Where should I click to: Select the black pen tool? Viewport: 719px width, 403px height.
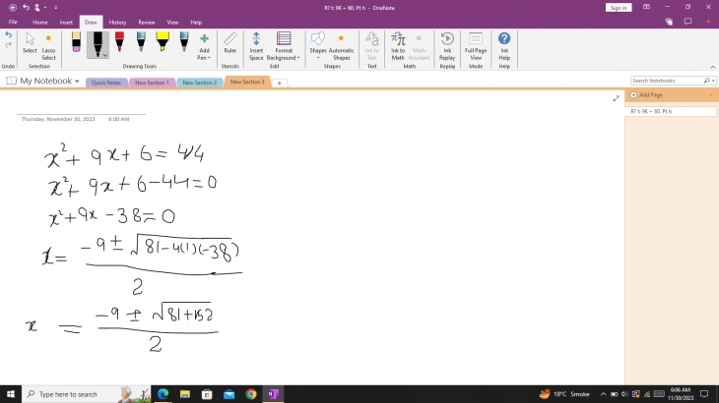tap(96, 44)
